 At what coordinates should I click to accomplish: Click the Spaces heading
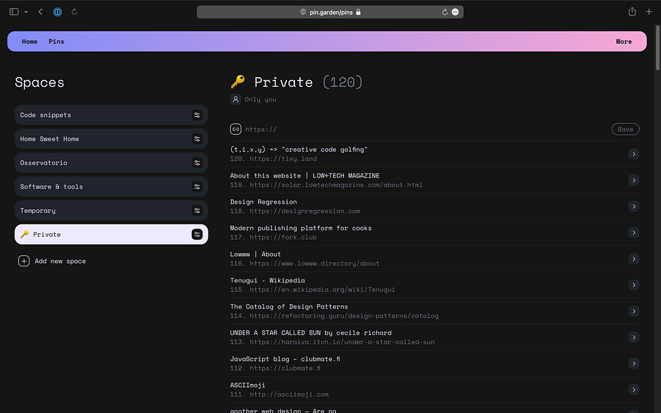tap(40, 83)
